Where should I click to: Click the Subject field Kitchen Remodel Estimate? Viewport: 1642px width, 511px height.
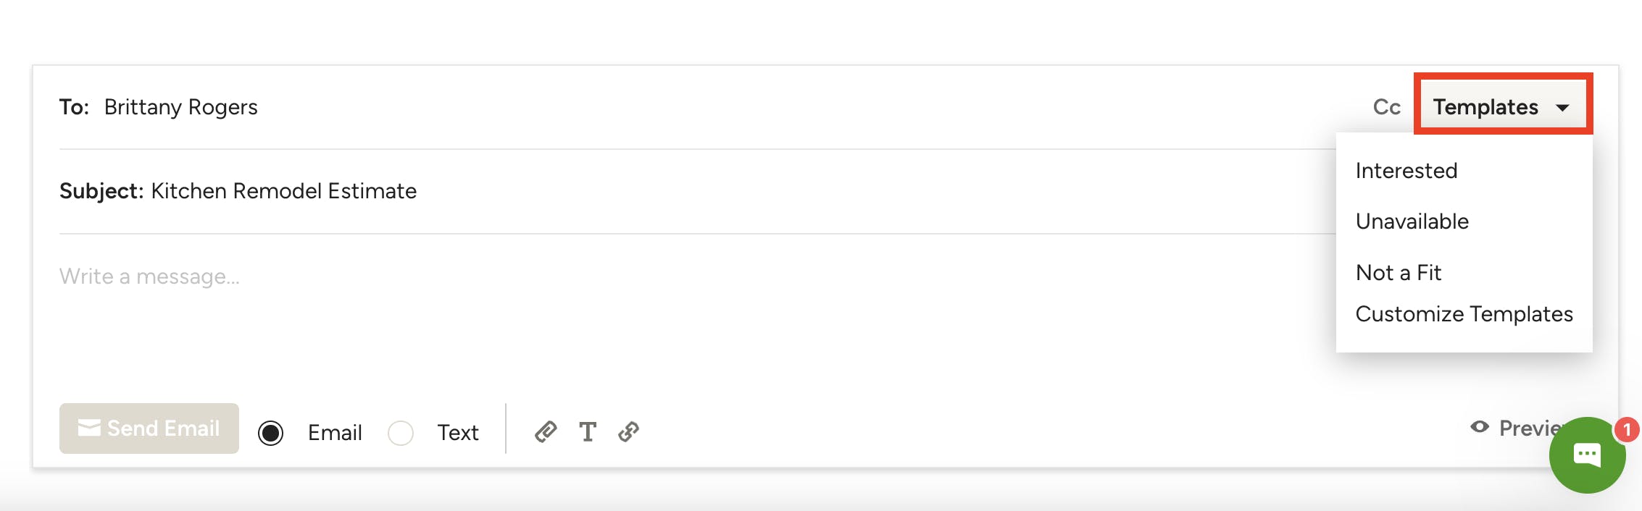[x=283, y=191]
